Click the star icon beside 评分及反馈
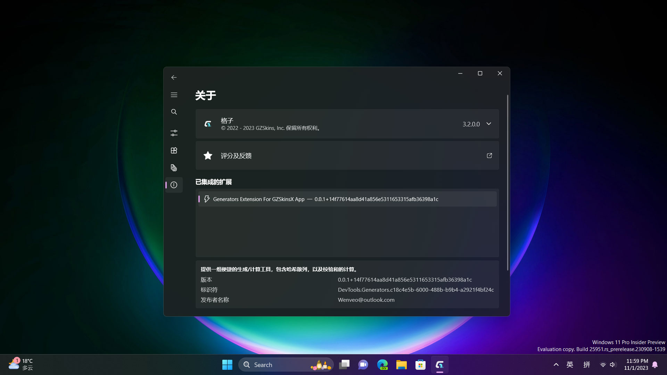Image resolution: width=667 pixels, height=375 pixels. (207, 156)
